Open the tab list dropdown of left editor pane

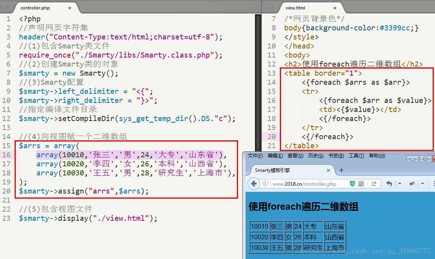click(257, 7)
